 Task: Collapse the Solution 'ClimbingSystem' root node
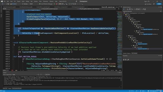pos(124,13)
